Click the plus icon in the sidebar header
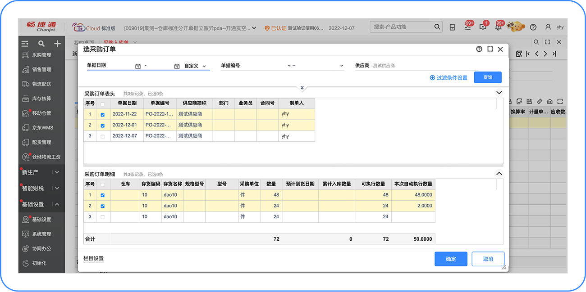This screenshot has width=586, height=292. [57, 44]
